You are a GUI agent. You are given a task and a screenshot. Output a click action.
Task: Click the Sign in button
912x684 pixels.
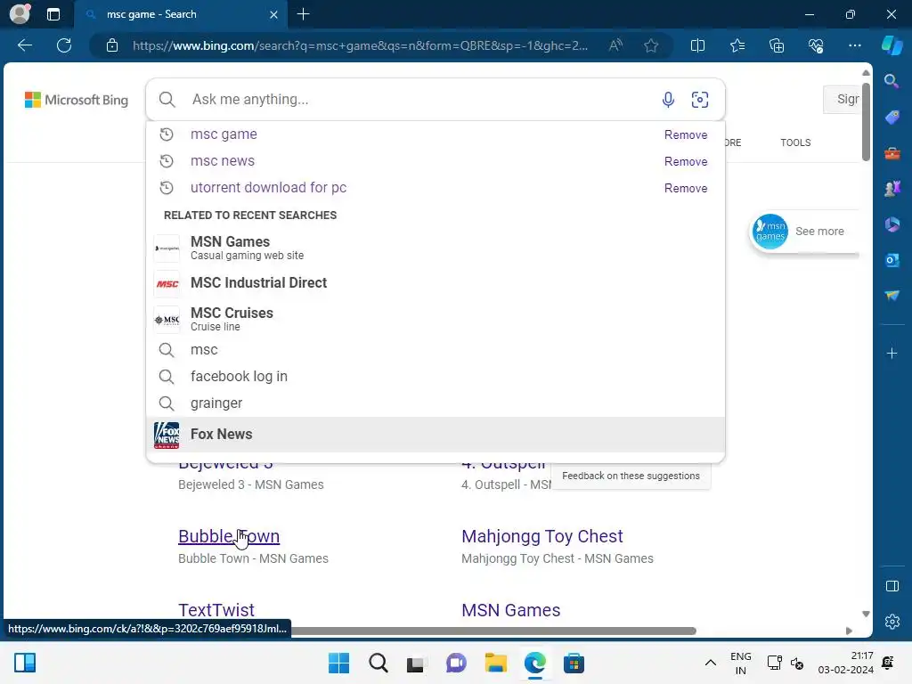click(x=843, y=100)
